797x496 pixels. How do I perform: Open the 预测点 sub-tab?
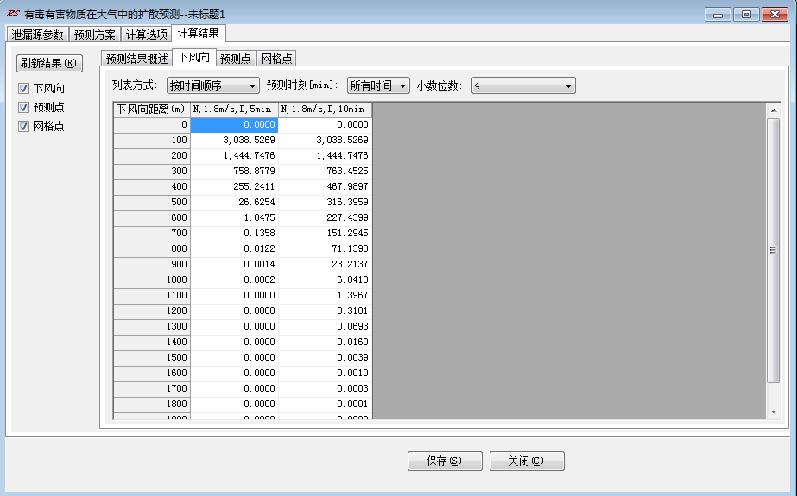(236, 59)
